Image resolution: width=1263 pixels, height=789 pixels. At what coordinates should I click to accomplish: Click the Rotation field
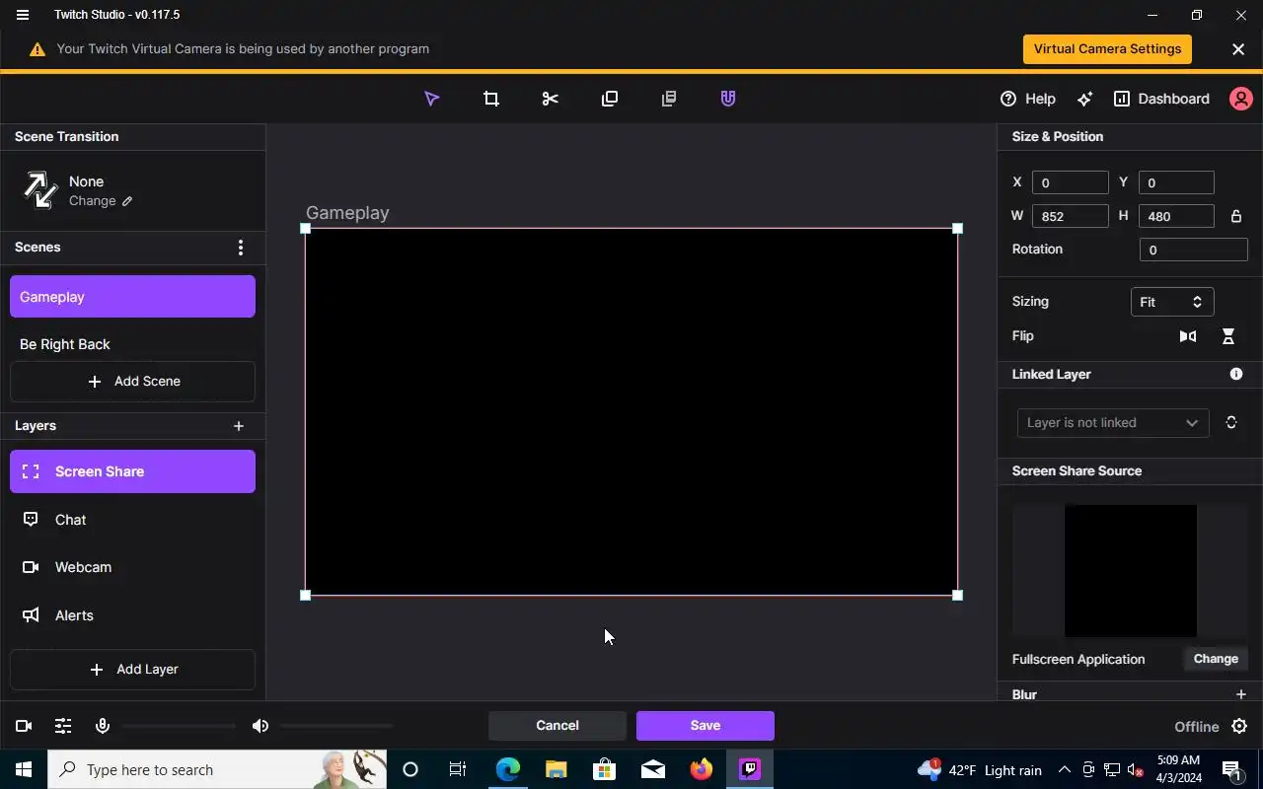pos(1194,250)
